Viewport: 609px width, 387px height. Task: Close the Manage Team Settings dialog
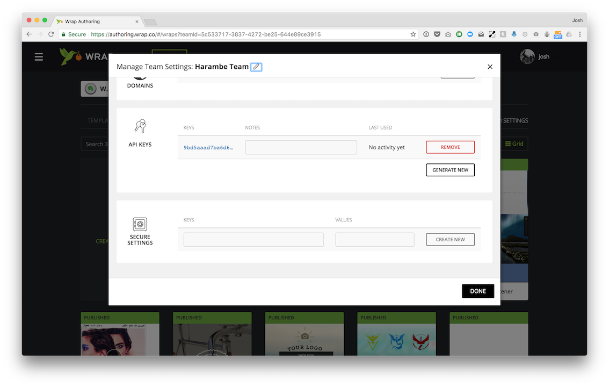[490, 67]
